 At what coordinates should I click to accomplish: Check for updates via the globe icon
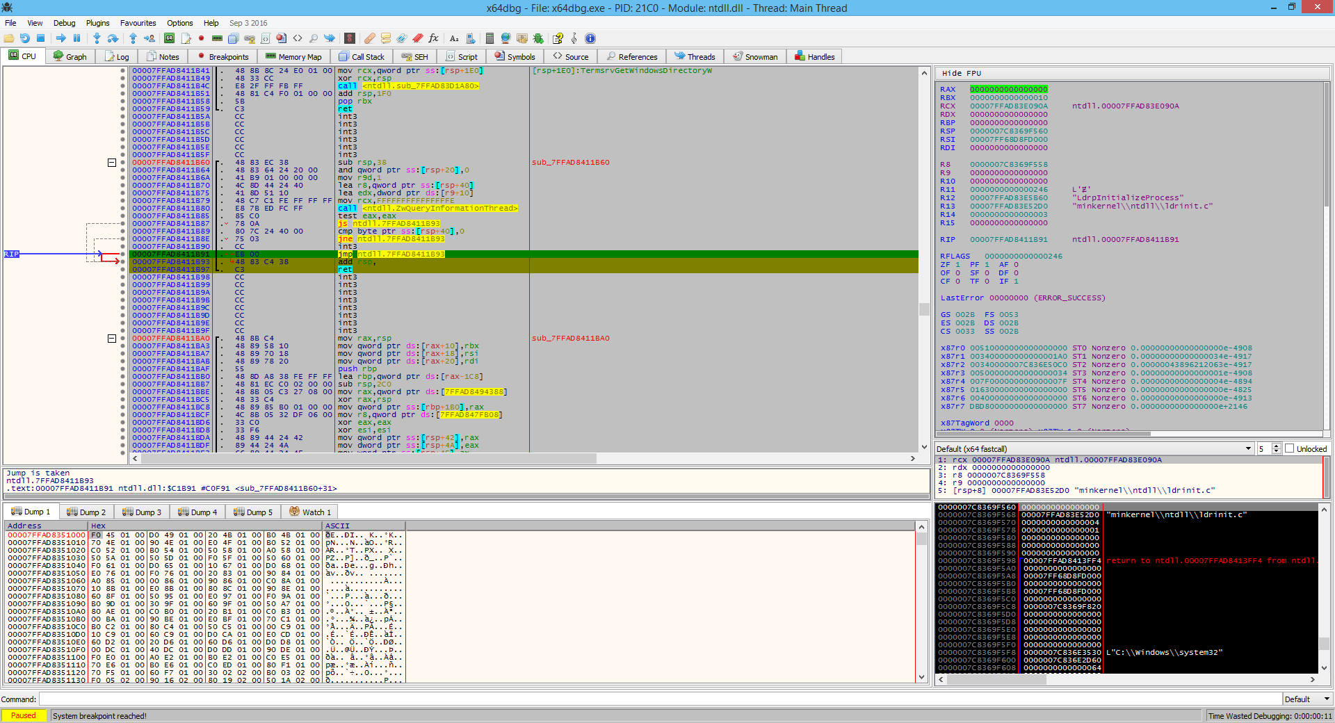coord(505,38)
